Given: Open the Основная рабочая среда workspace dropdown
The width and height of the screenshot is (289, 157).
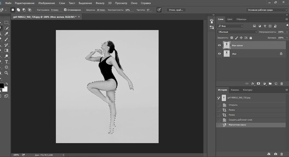Looking at the screenshot, I should [x=267, y=10].
